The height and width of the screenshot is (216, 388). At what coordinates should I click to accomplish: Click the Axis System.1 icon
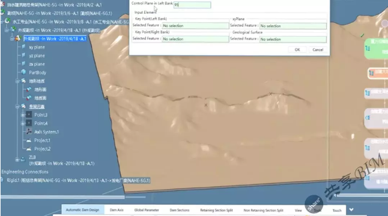point(29,132)
